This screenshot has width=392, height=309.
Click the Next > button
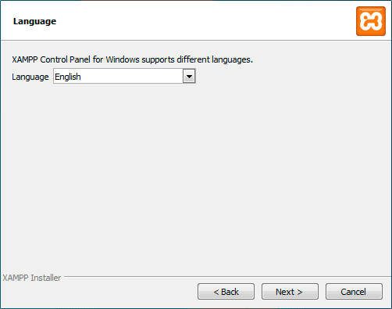click(290, 292)
